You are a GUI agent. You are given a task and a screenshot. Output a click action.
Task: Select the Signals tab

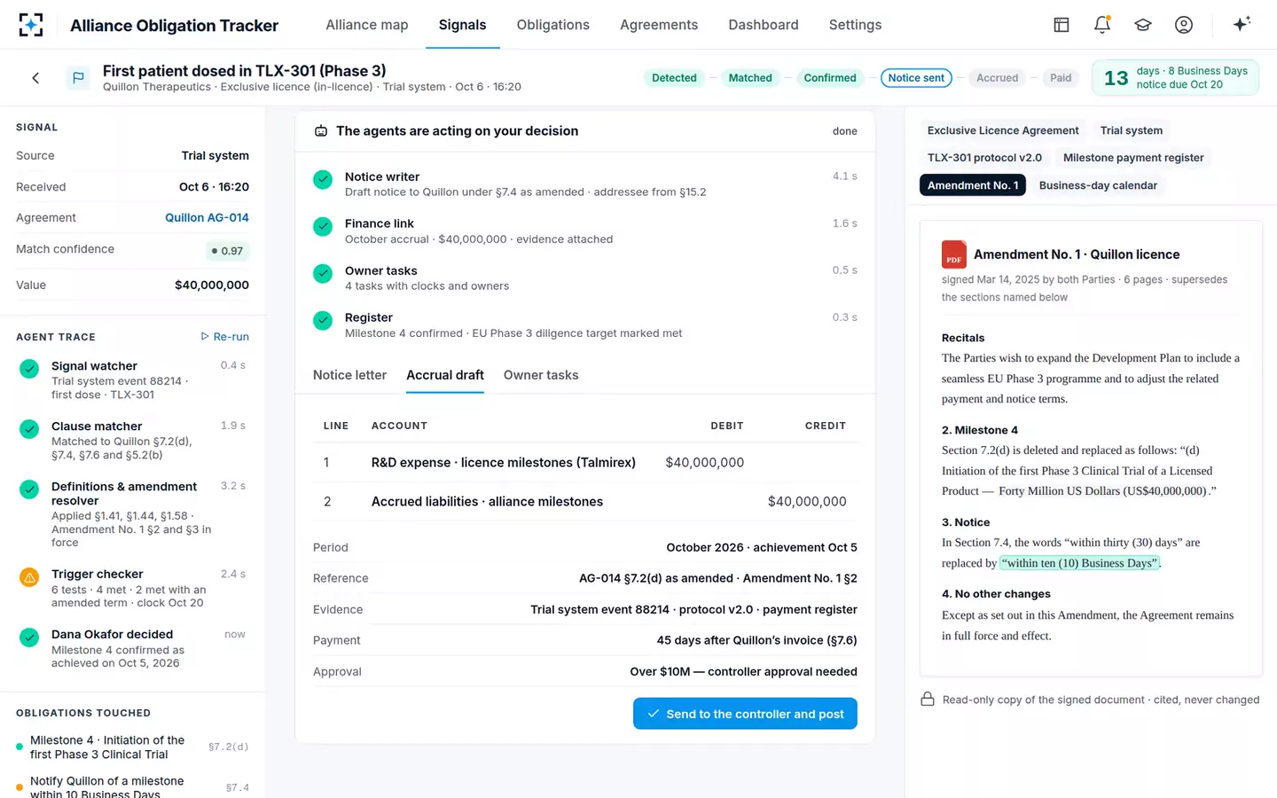coord(462,25)
